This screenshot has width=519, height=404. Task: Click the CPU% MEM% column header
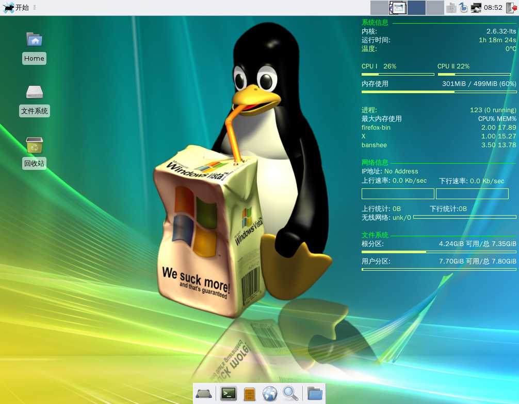(x=497, y=118)
